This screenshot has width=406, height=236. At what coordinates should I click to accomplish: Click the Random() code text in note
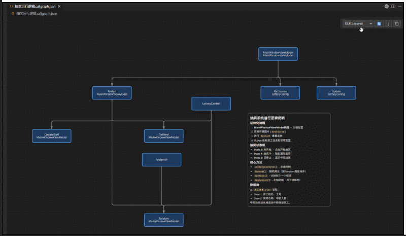tap(260, 172)
